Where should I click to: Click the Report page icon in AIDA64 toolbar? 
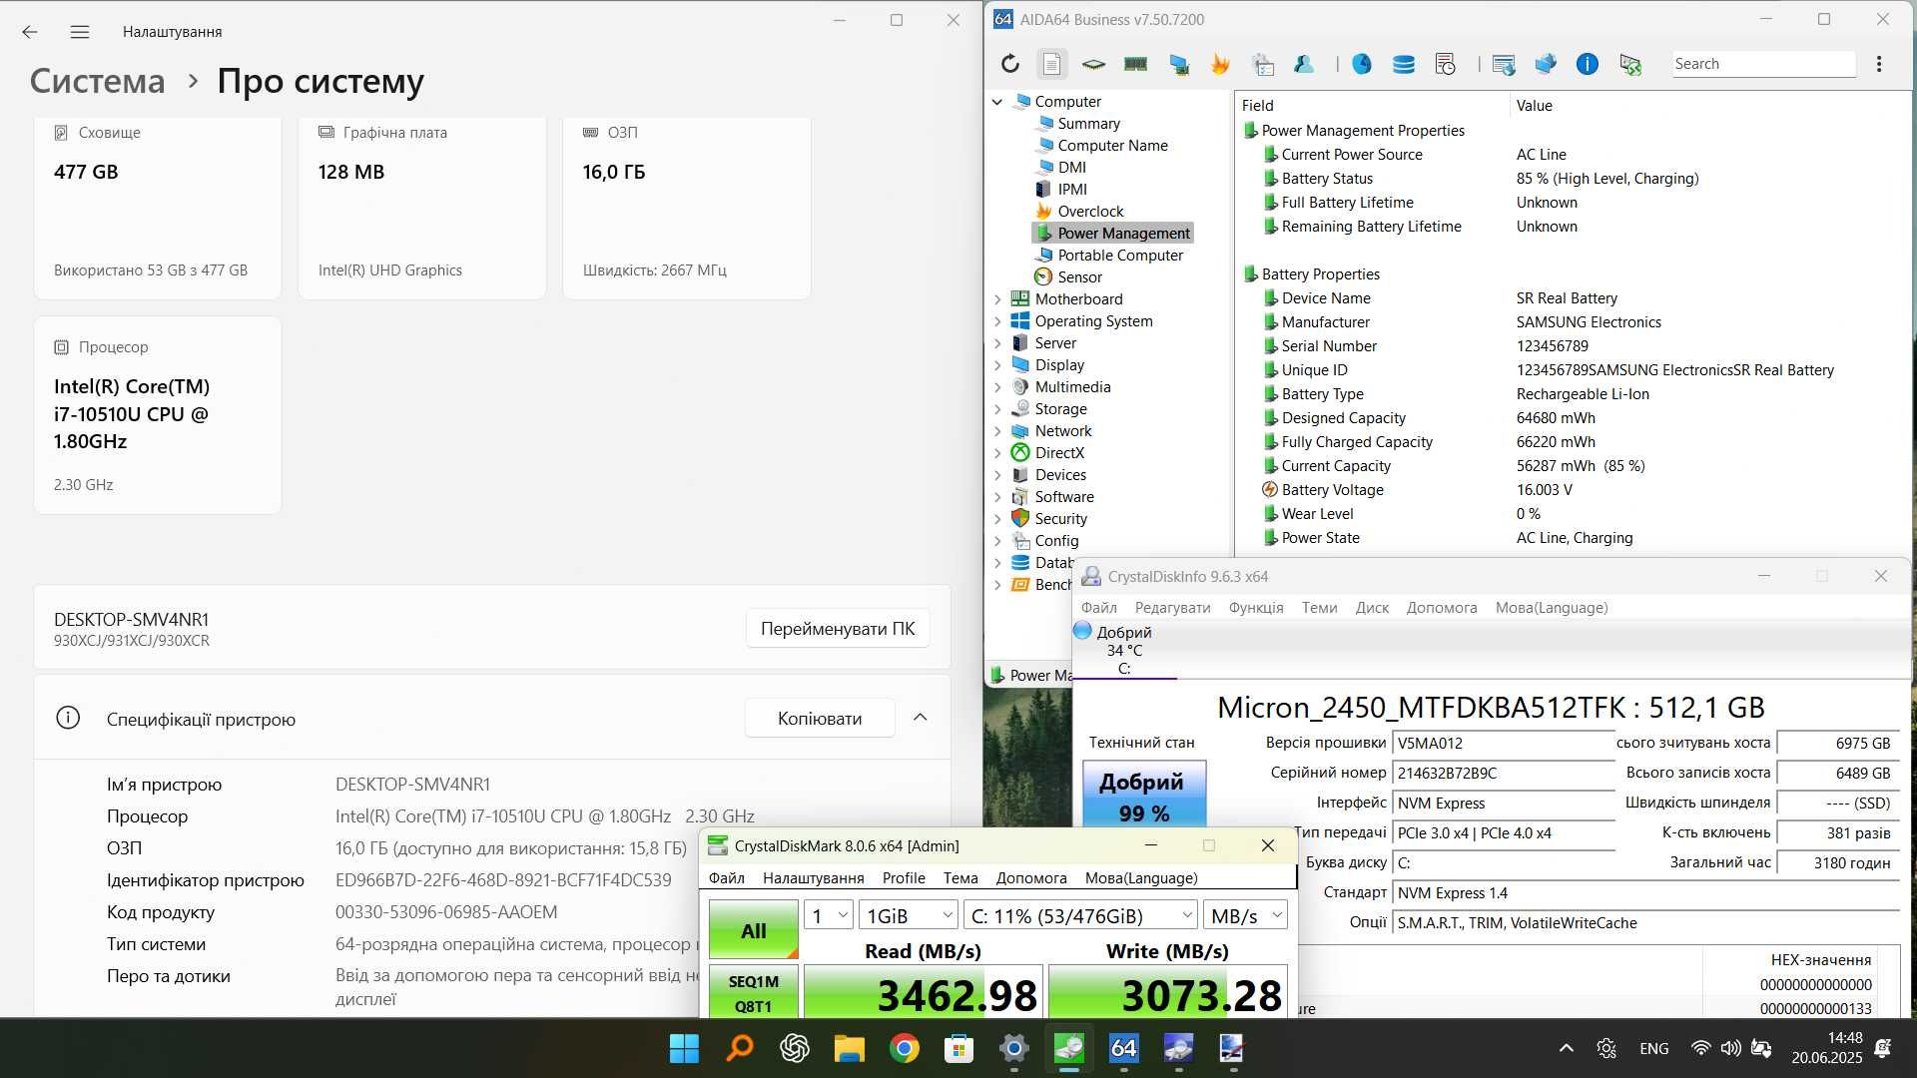1051,64
